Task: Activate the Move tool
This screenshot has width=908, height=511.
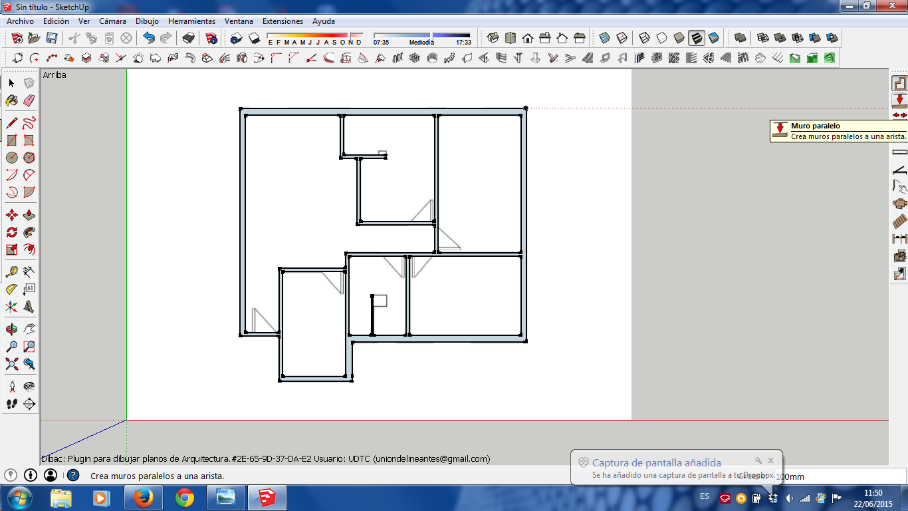Action: [11, 215]
